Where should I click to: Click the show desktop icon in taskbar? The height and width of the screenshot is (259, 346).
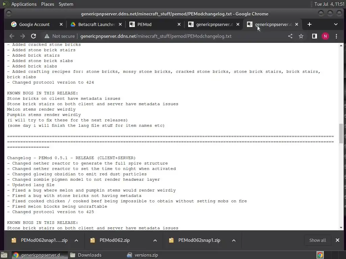[x=4, y=255]
